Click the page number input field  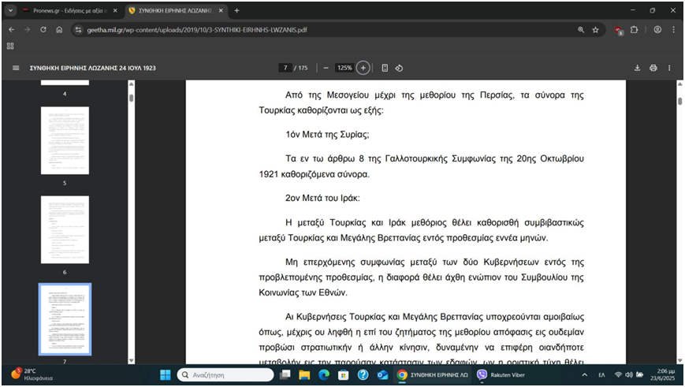click(x=285, y=69)
